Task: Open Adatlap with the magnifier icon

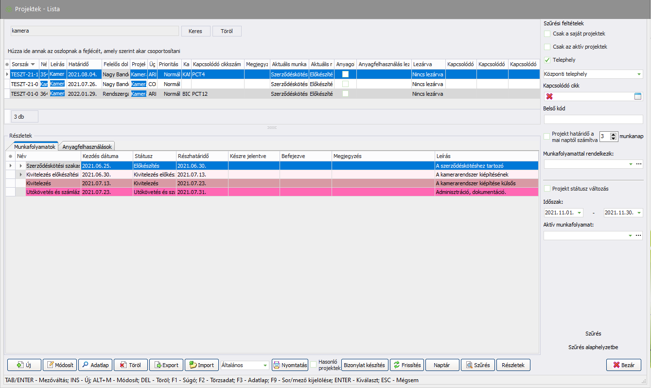Action: pos(95,365)
